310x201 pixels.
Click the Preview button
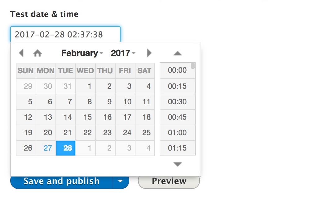[x=169, y=181]
